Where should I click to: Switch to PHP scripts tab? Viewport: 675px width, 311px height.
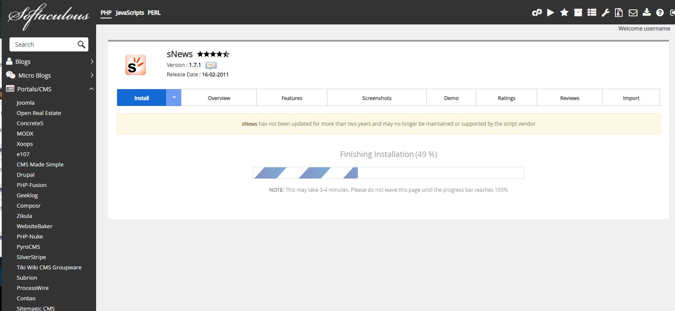[x=106, y=13]
